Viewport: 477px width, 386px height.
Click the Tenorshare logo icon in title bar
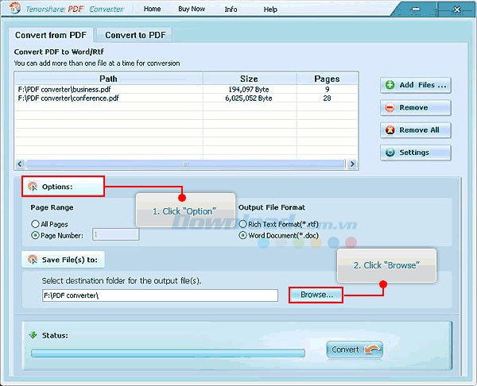coord(11,9)
